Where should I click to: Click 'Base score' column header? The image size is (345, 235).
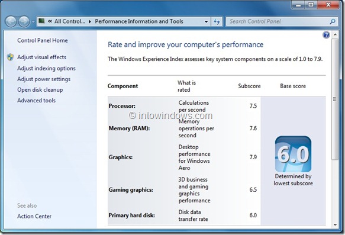click(293, 86)
